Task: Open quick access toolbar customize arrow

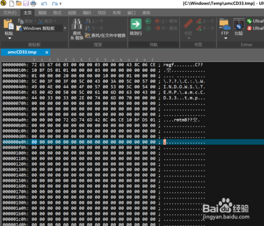Action: point(60,4)
